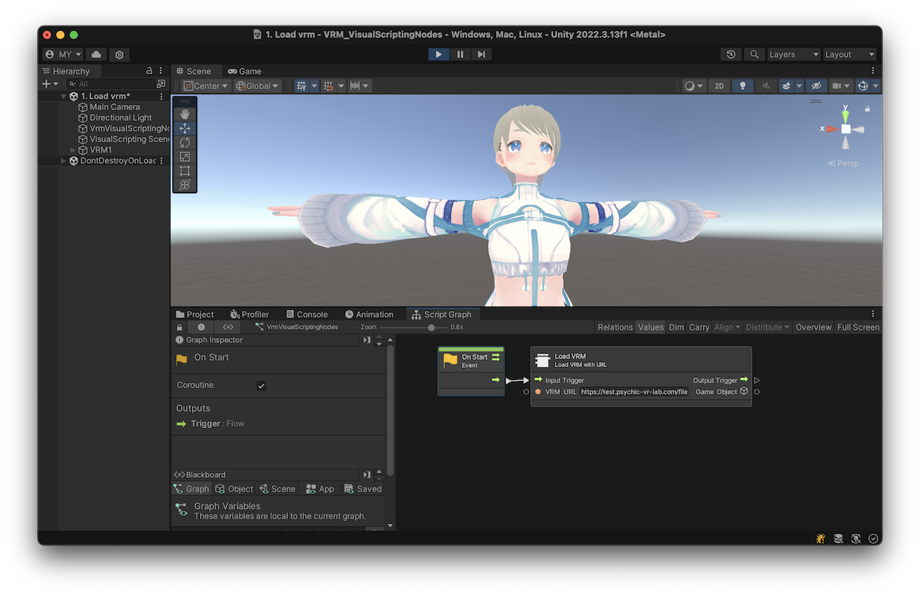The height and width of the screenshot is (595, 920).
Task: Open the Global handle rotation dropdown
Action: tap(258, 86)
